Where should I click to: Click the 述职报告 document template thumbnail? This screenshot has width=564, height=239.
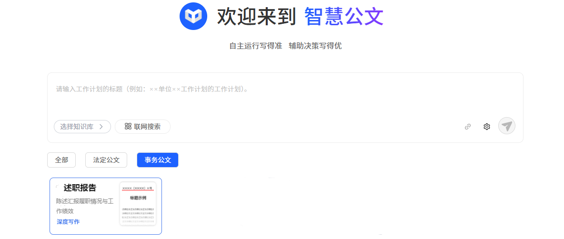tap(138, 204)
